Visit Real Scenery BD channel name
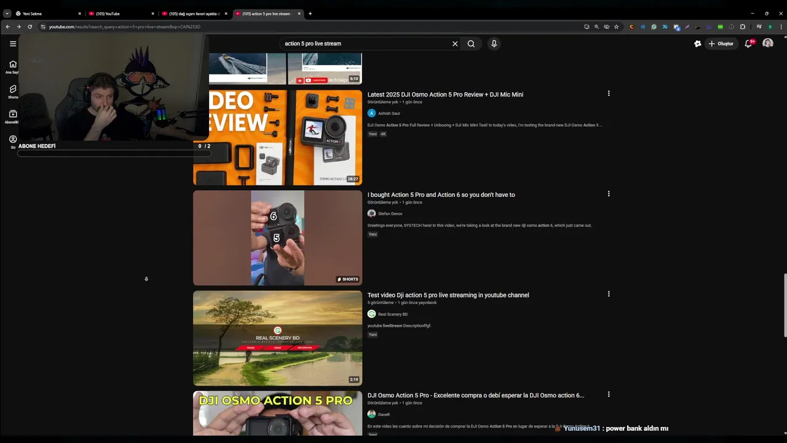The height and width of the screenshot is (443, 787). point(392,314)
